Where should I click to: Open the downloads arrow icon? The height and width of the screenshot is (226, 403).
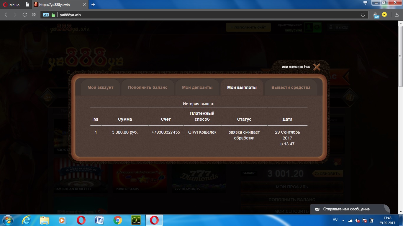397,15
